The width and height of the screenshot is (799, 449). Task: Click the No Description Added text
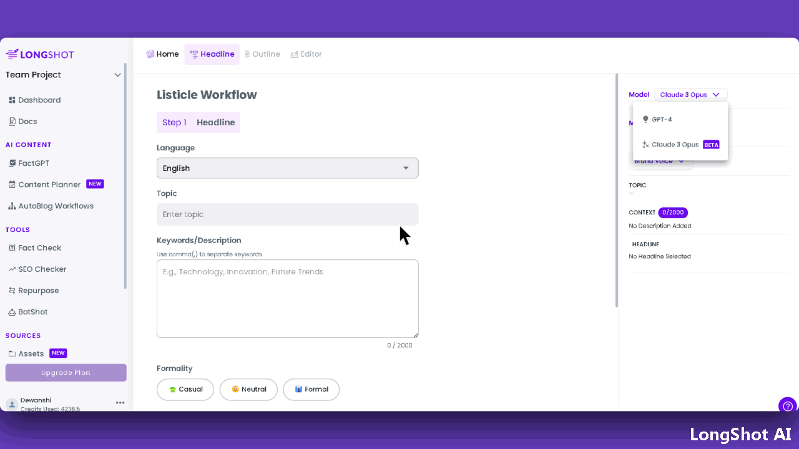[660, 226]
